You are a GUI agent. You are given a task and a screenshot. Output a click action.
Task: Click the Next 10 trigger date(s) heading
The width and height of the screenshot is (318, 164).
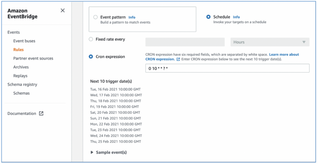(x=111, y=81)
